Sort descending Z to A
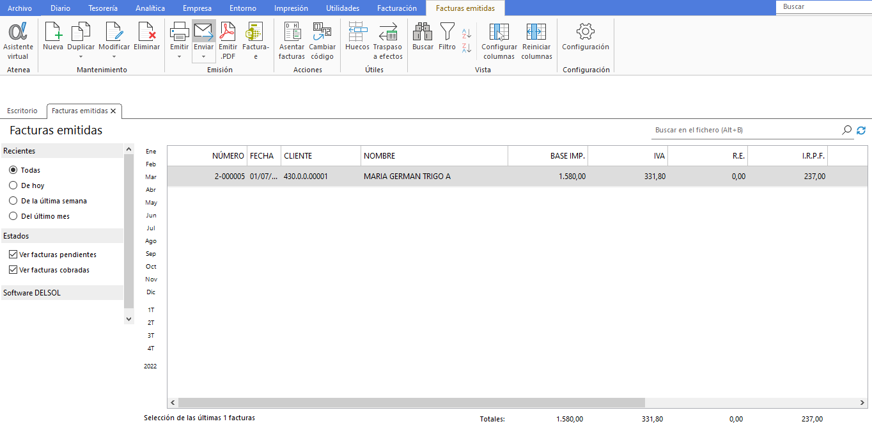This screenshot has height=433, width=872. pos(467,47)
